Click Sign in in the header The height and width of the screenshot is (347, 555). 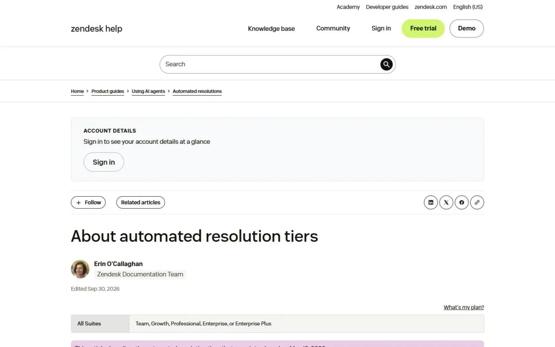[381, 28]
